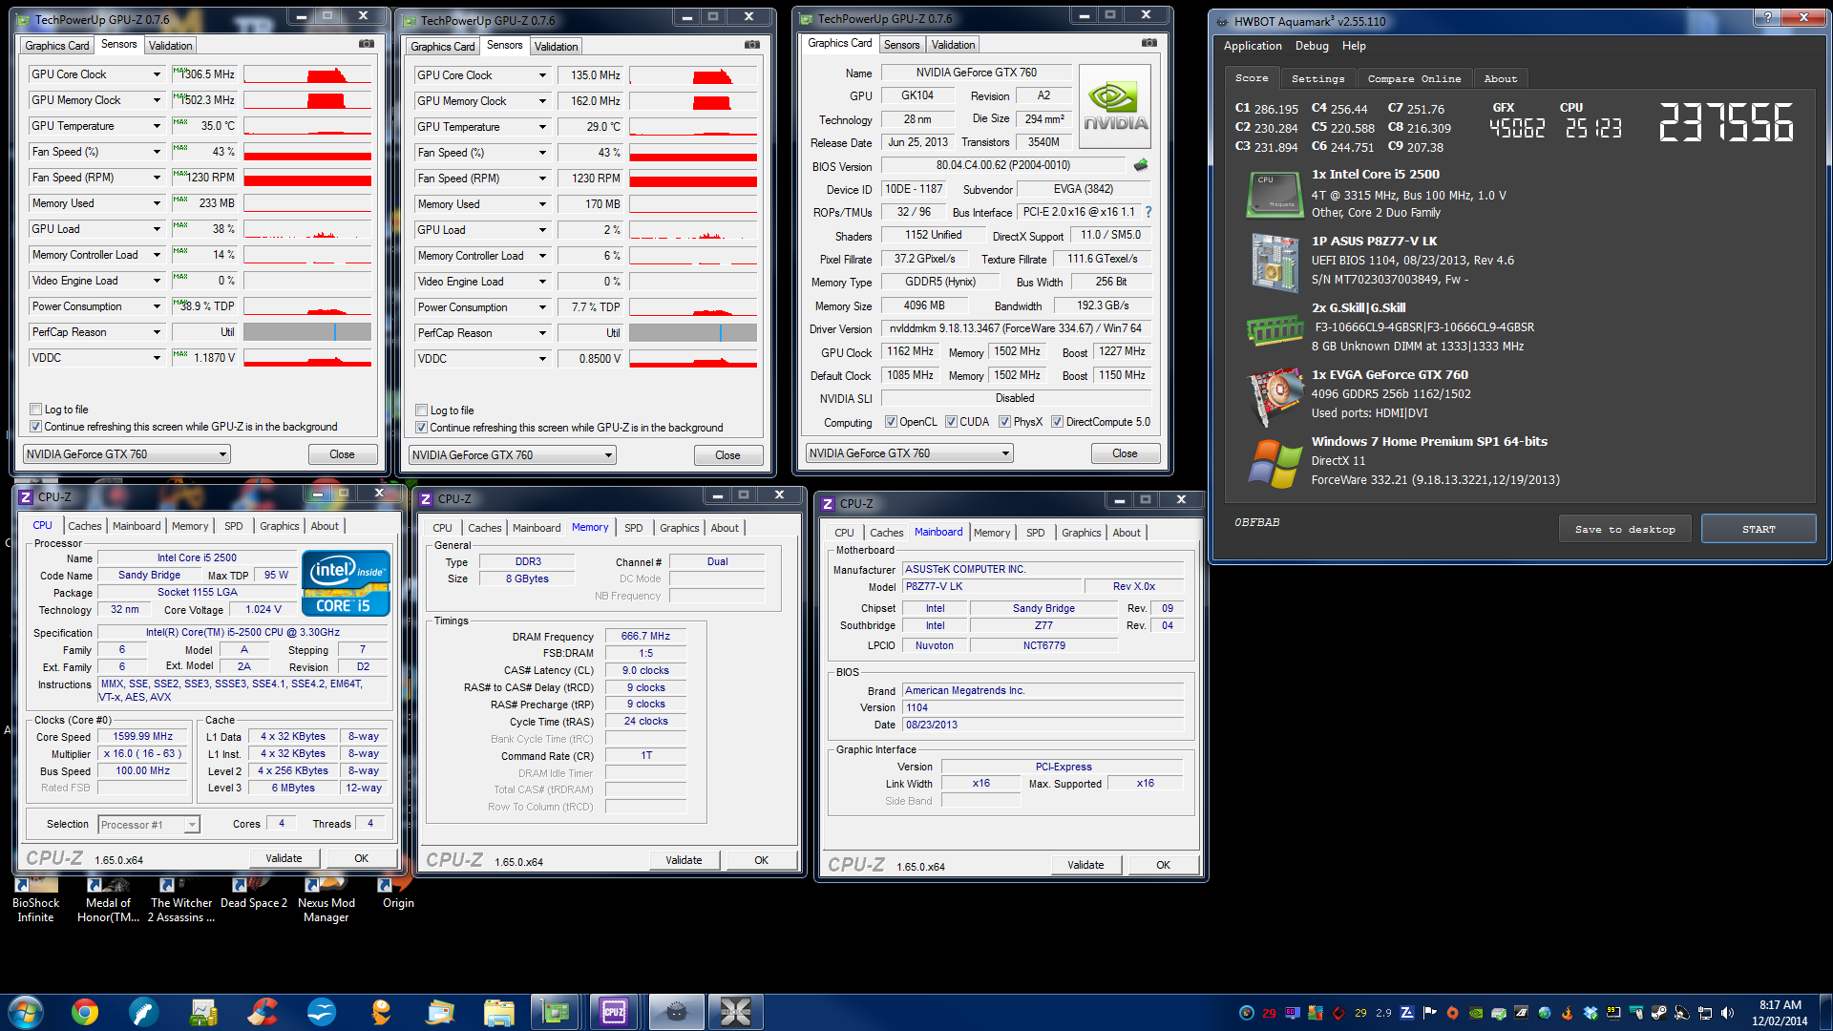Click the motherboard icon in HWBOT Aquamark
Viewport: 1833px width, 1031px height.
click(1275, 262)
